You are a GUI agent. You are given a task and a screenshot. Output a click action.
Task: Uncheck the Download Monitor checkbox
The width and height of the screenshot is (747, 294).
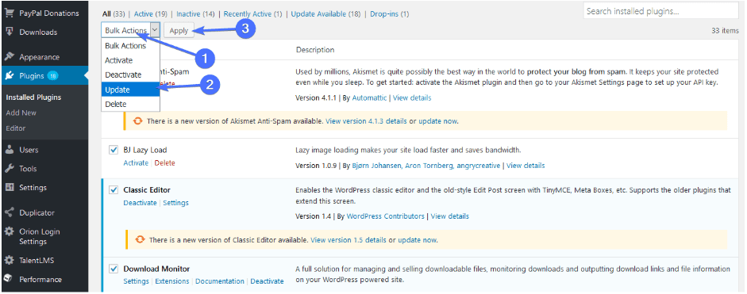point(114,269)
